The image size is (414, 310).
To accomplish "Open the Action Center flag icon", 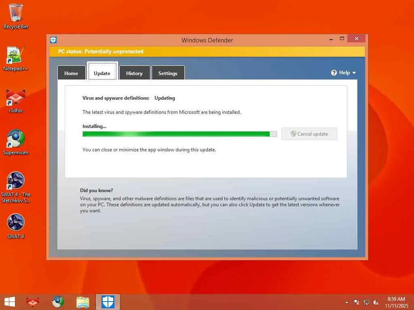I will pos(356,302).
